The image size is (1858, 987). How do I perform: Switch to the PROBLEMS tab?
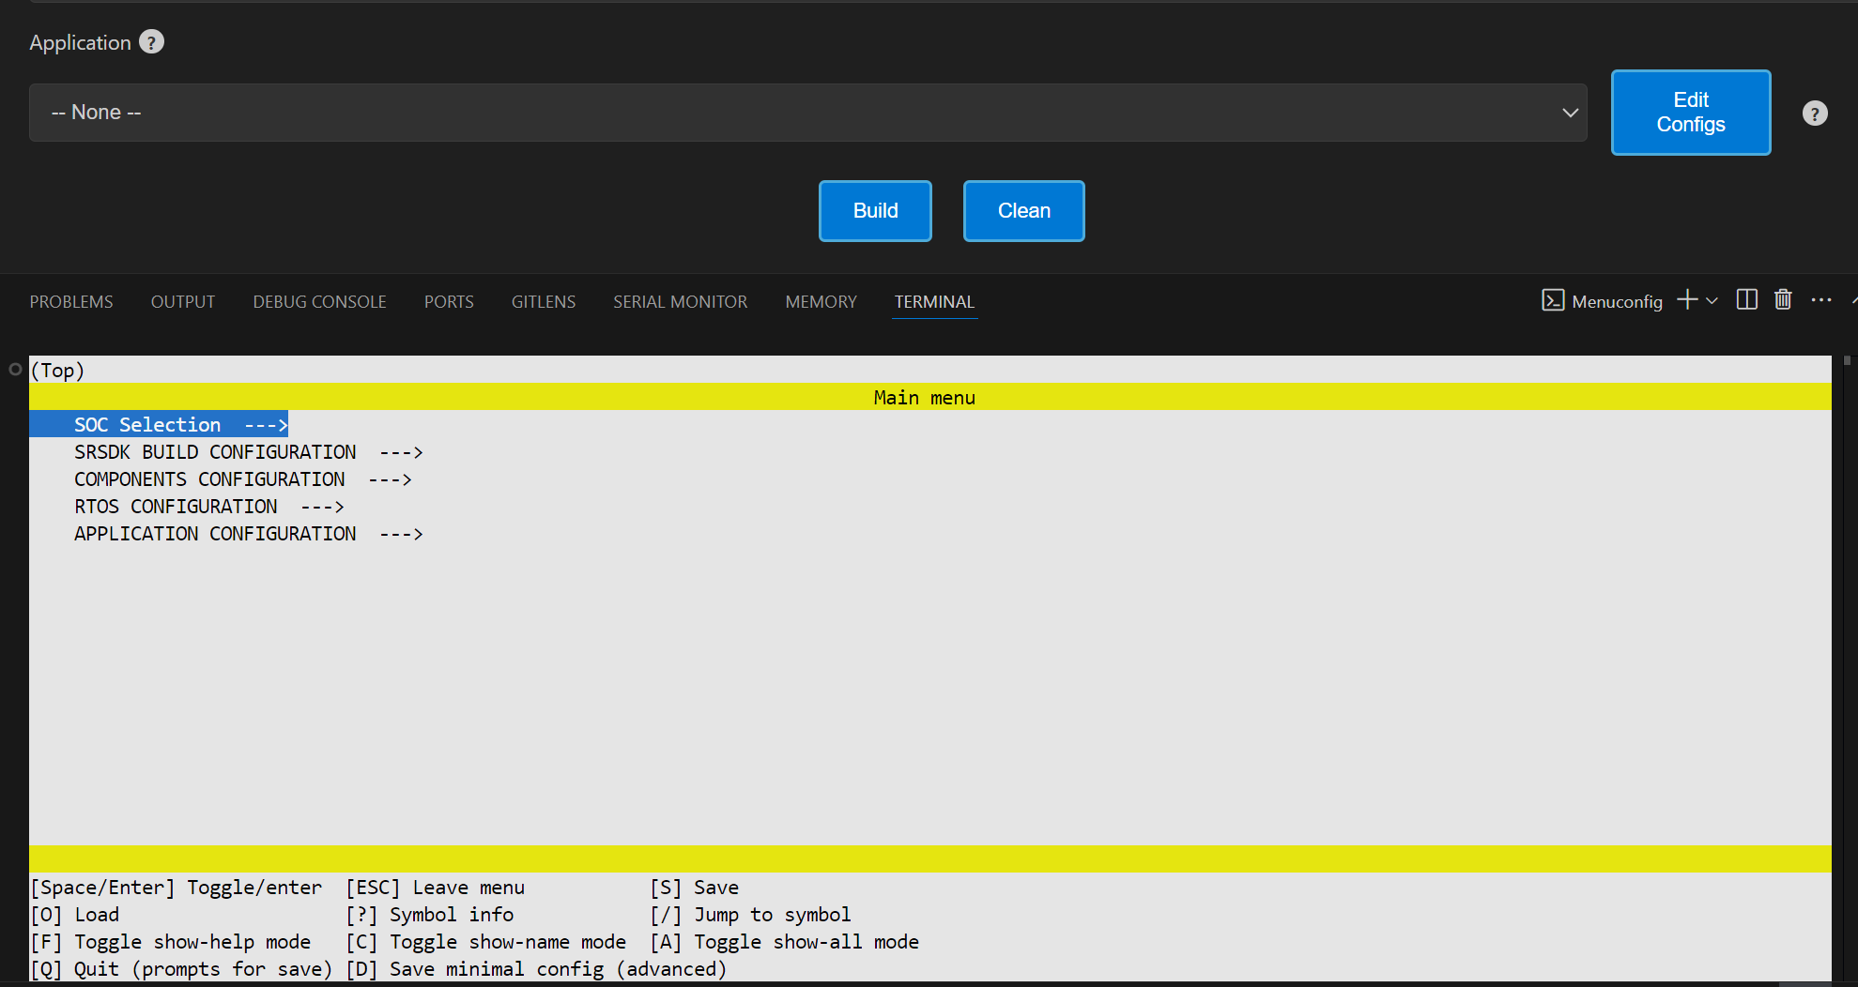tap(71, 302)
